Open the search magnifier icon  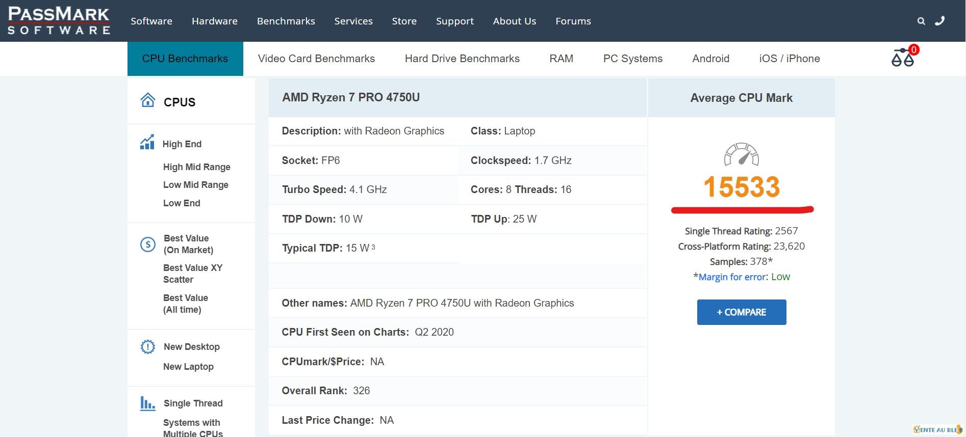921,21
